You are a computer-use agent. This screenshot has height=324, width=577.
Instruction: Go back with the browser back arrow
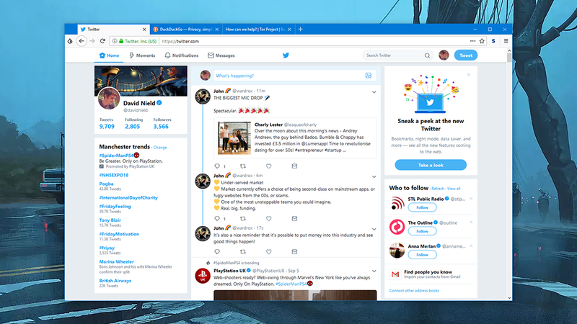(82, 41)
